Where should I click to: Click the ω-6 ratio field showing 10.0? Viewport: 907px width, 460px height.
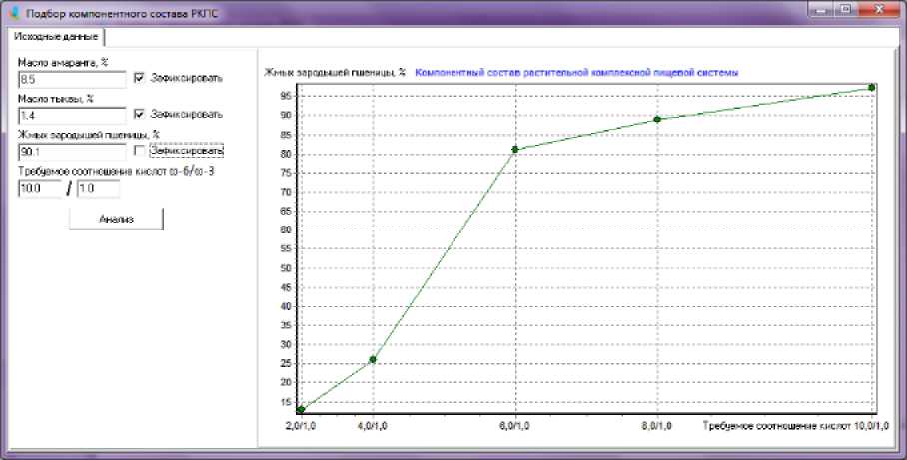[x=39, y=188]
